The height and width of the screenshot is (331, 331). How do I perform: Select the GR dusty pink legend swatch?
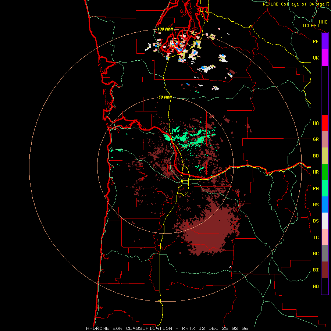click(325, 139)
